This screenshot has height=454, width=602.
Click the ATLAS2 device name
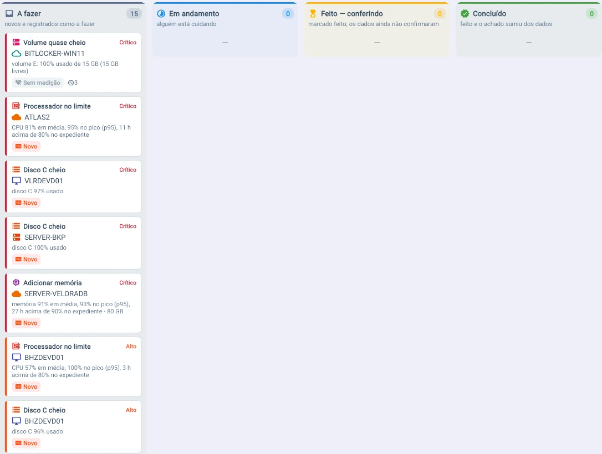(x=37, y=117)
